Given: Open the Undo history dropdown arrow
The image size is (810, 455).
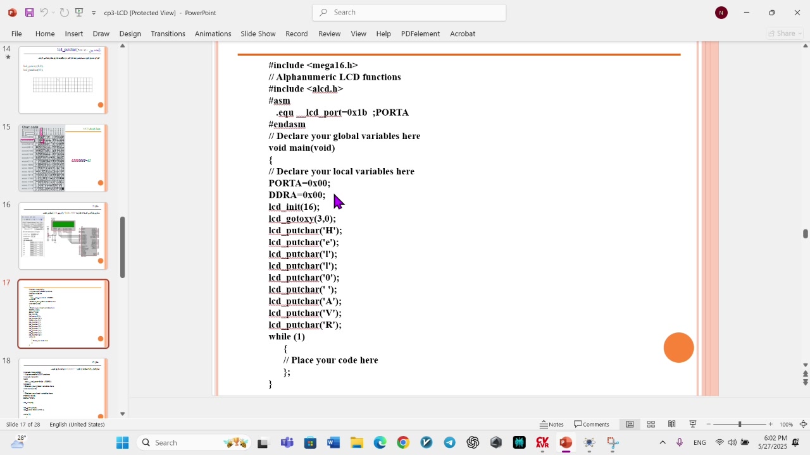Looking at the screenshot, I should 53,13.
